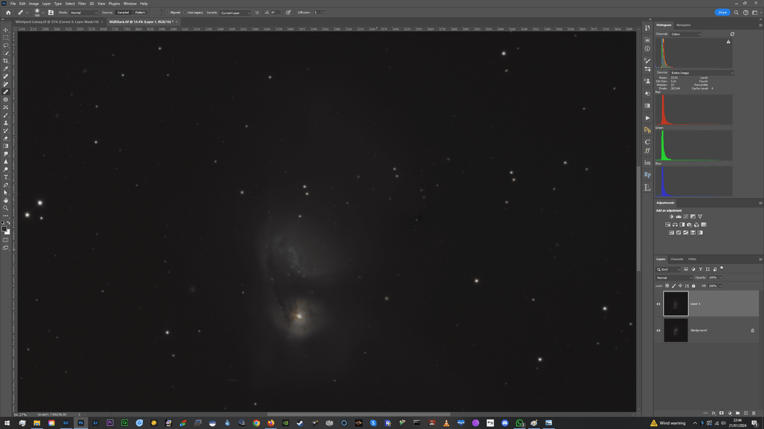Select the Zoom tool in the toolbar
The width and height of the screenshot is (764, 429).
point(6,208)
